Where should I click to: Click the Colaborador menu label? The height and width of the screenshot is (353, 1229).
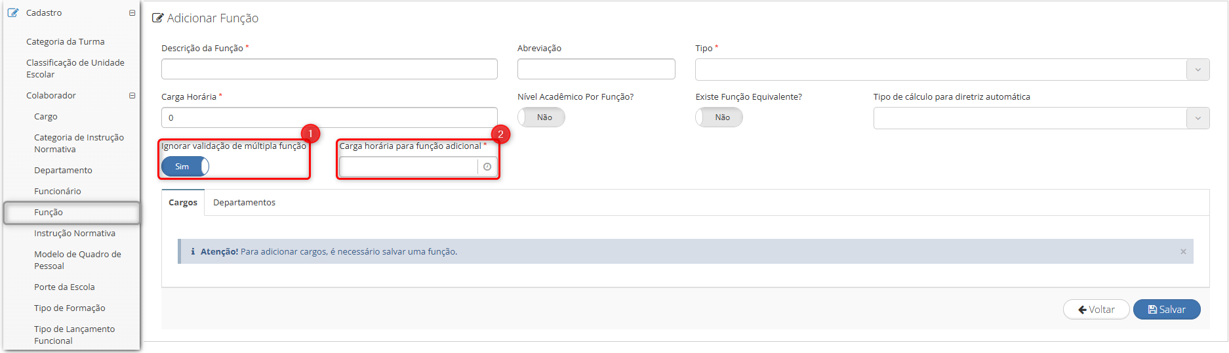click(x=51, y=95)
